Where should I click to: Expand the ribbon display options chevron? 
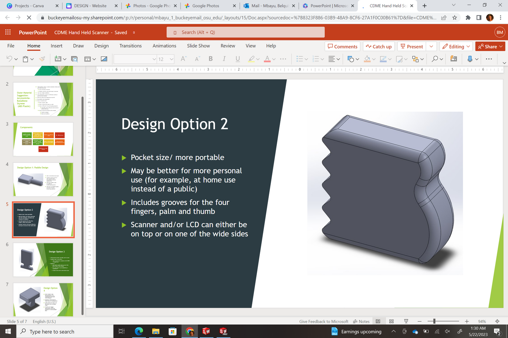pos(504,63)
